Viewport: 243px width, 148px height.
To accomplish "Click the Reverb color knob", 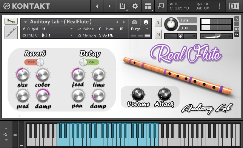I will coord(43,75).
